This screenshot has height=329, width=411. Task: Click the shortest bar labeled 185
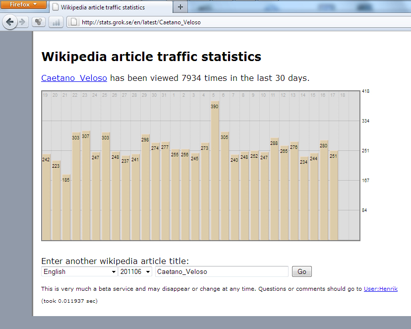coord(66,208)
